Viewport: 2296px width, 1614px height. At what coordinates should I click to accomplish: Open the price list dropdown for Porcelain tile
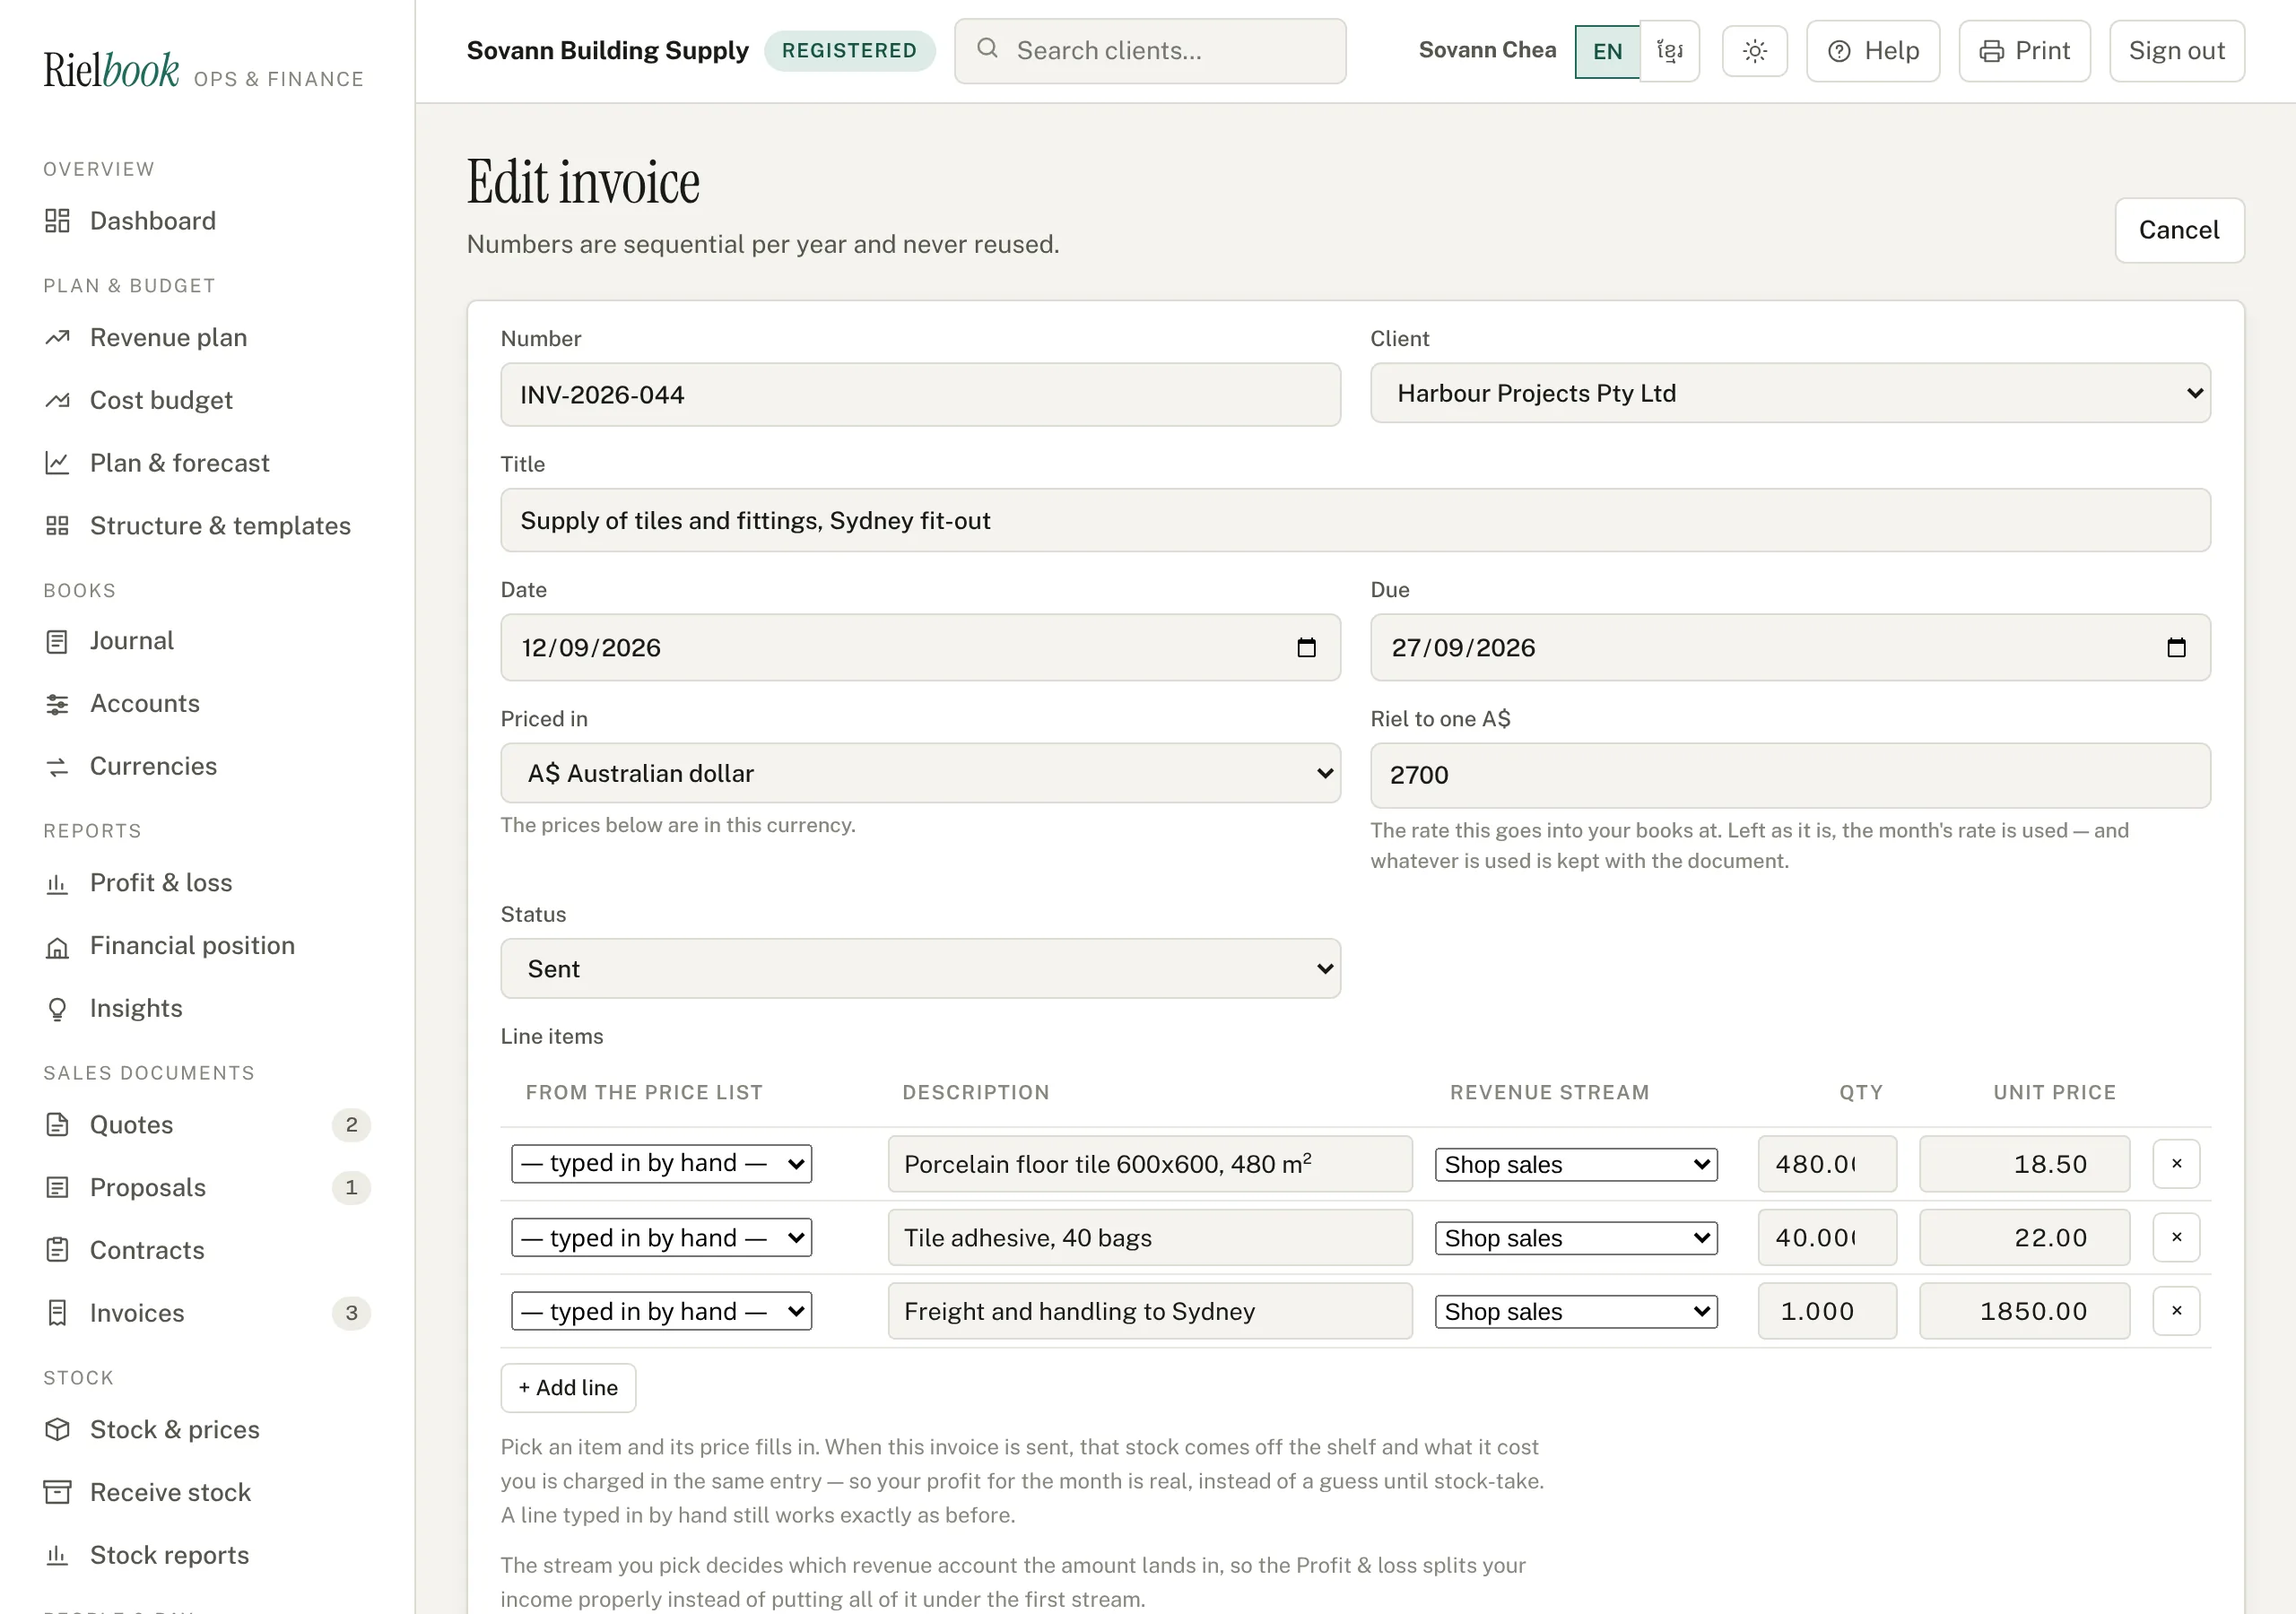click(x=661, y=1164)
